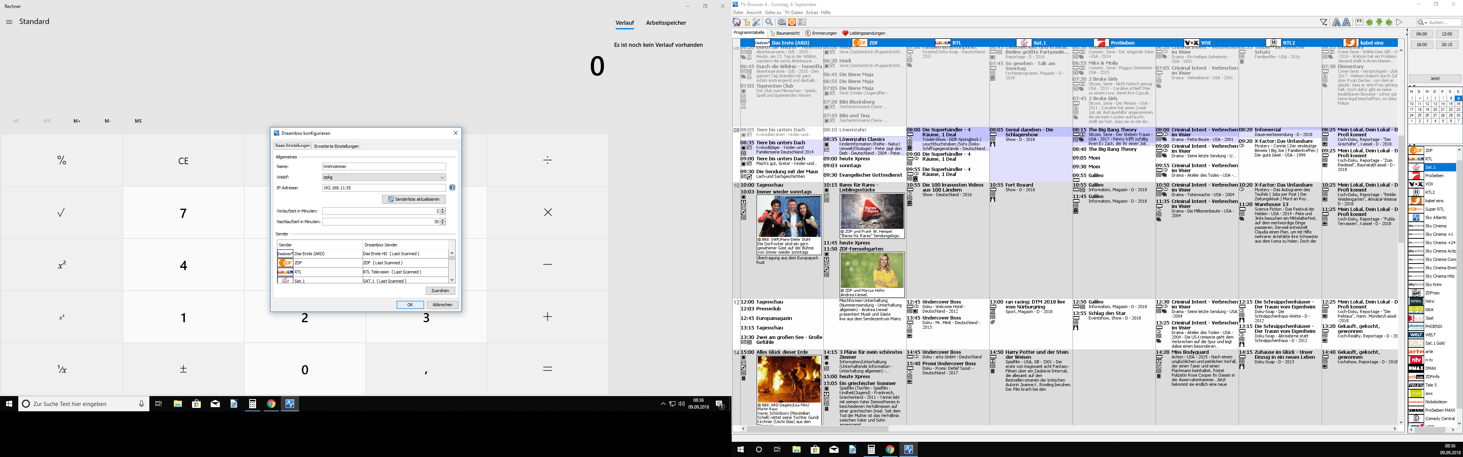Increase the Vorlaufzeit in Minuten spinner
Image resolution: width=1463 pixels, height=457 pixels.
tap(443, 209)
